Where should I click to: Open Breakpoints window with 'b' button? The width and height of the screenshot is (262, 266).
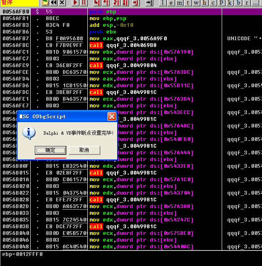(238, 3)
